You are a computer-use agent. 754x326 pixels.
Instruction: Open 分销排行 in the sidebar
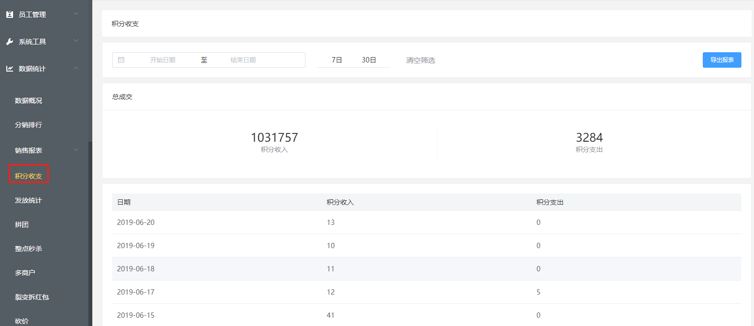(x=29, y=125)
